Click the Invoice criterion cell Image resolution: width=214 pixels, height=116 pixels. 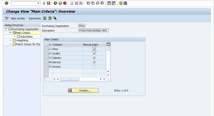coord(67,67)
